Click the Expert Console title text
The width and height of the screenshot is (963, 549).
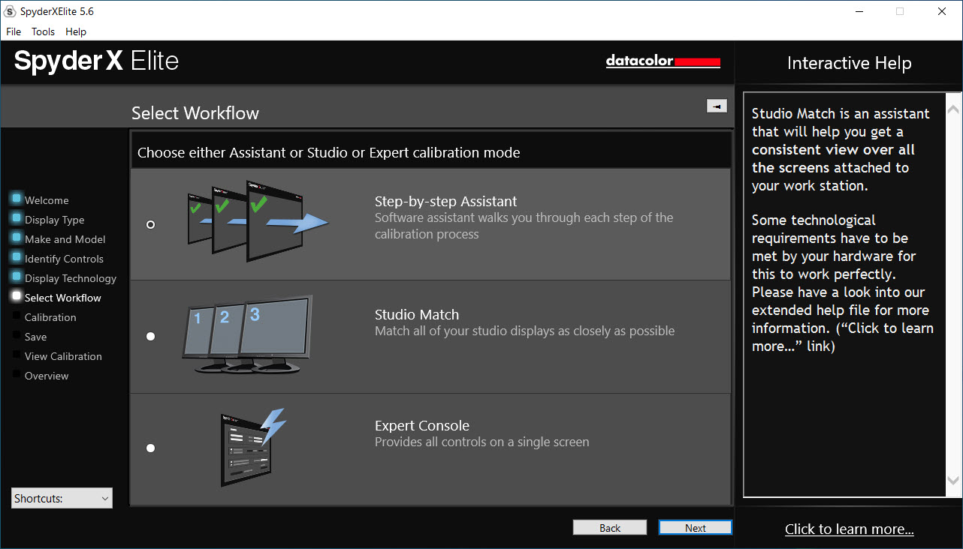tap(422, 426)
